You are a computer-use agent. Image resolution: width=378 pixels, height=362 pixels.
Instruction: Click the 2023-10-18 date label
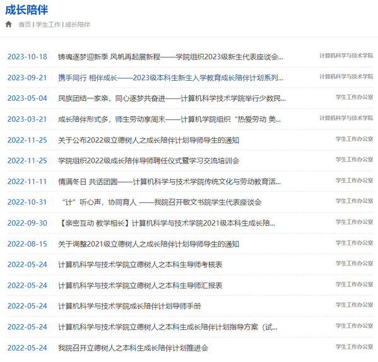coord(27,57)
